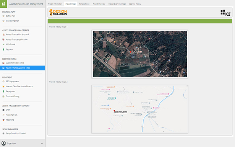The width and height of the screenshot is (235, 147).
Task: Click the green app grid icon
Action: coord(3,4)
